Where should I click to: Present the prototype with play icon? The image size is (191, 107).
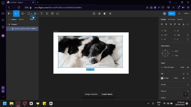coord(179,14)
